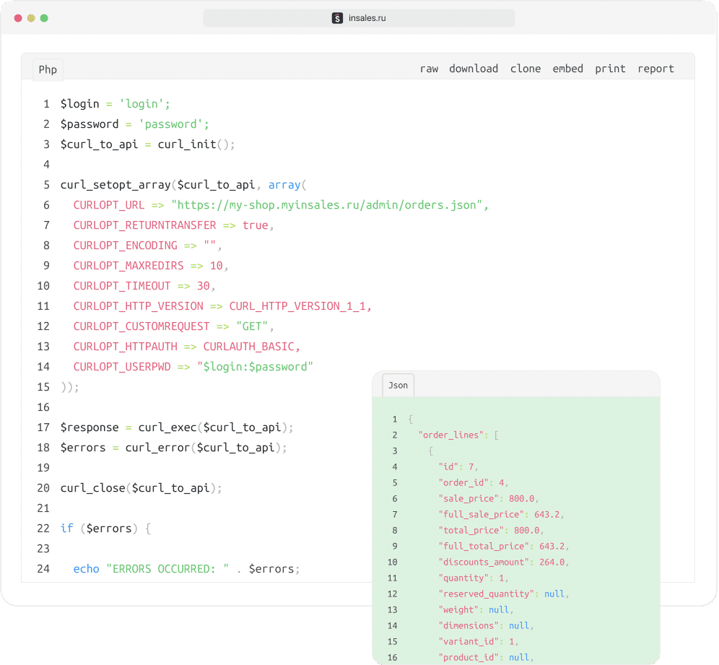719x665 pixels.
Task: Minimize the window using the yellow button
Action: pyautogui.click(x=31, y=18)
